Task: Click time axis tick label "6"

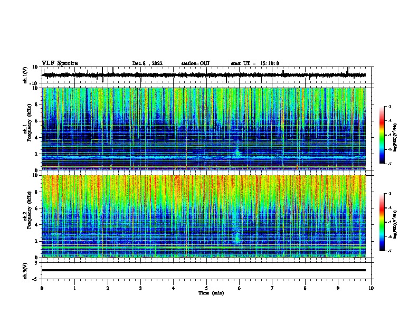Action: tap(240, 288)
